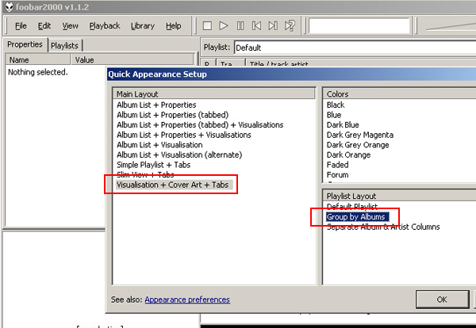The height and width of the screenshot is (328, 476).
Task: Skip to the next track
Action: [x=273, y=26]
